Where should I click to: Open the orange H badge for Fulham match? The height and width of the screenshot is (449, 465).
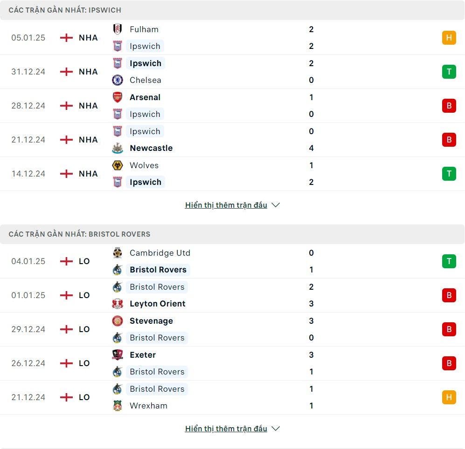click(449, 38)
